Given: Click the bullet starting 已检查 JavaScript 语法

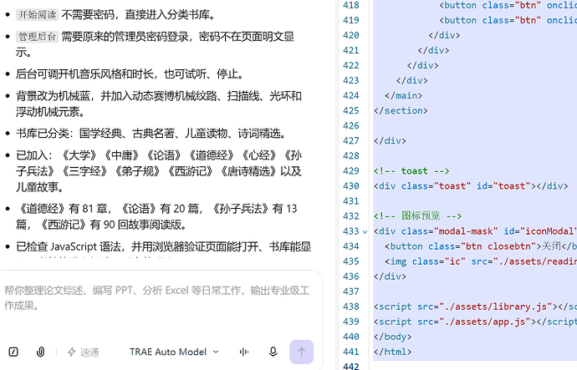Looking at the screenshot, I should pos(163,246).
